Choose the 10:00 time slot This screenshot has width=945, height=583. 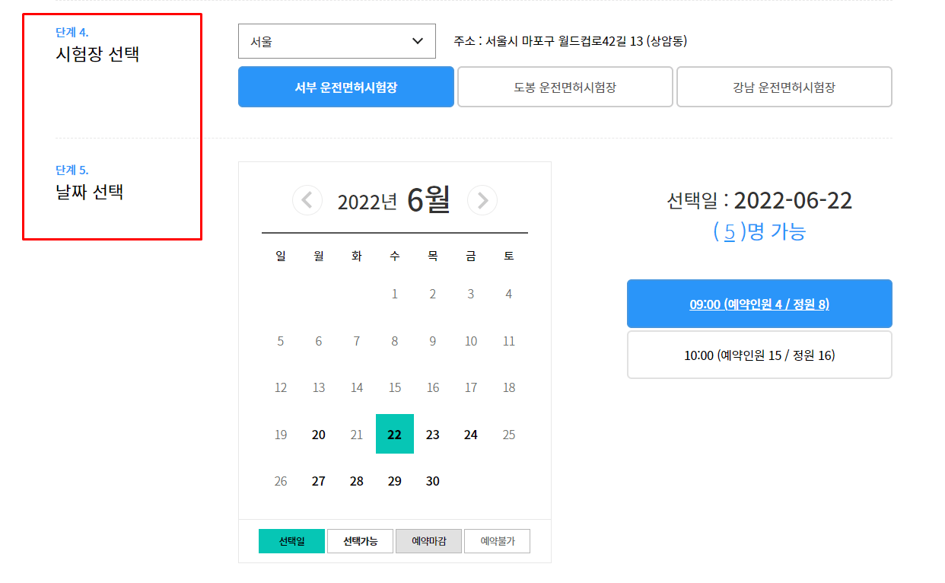pos(759,355)
